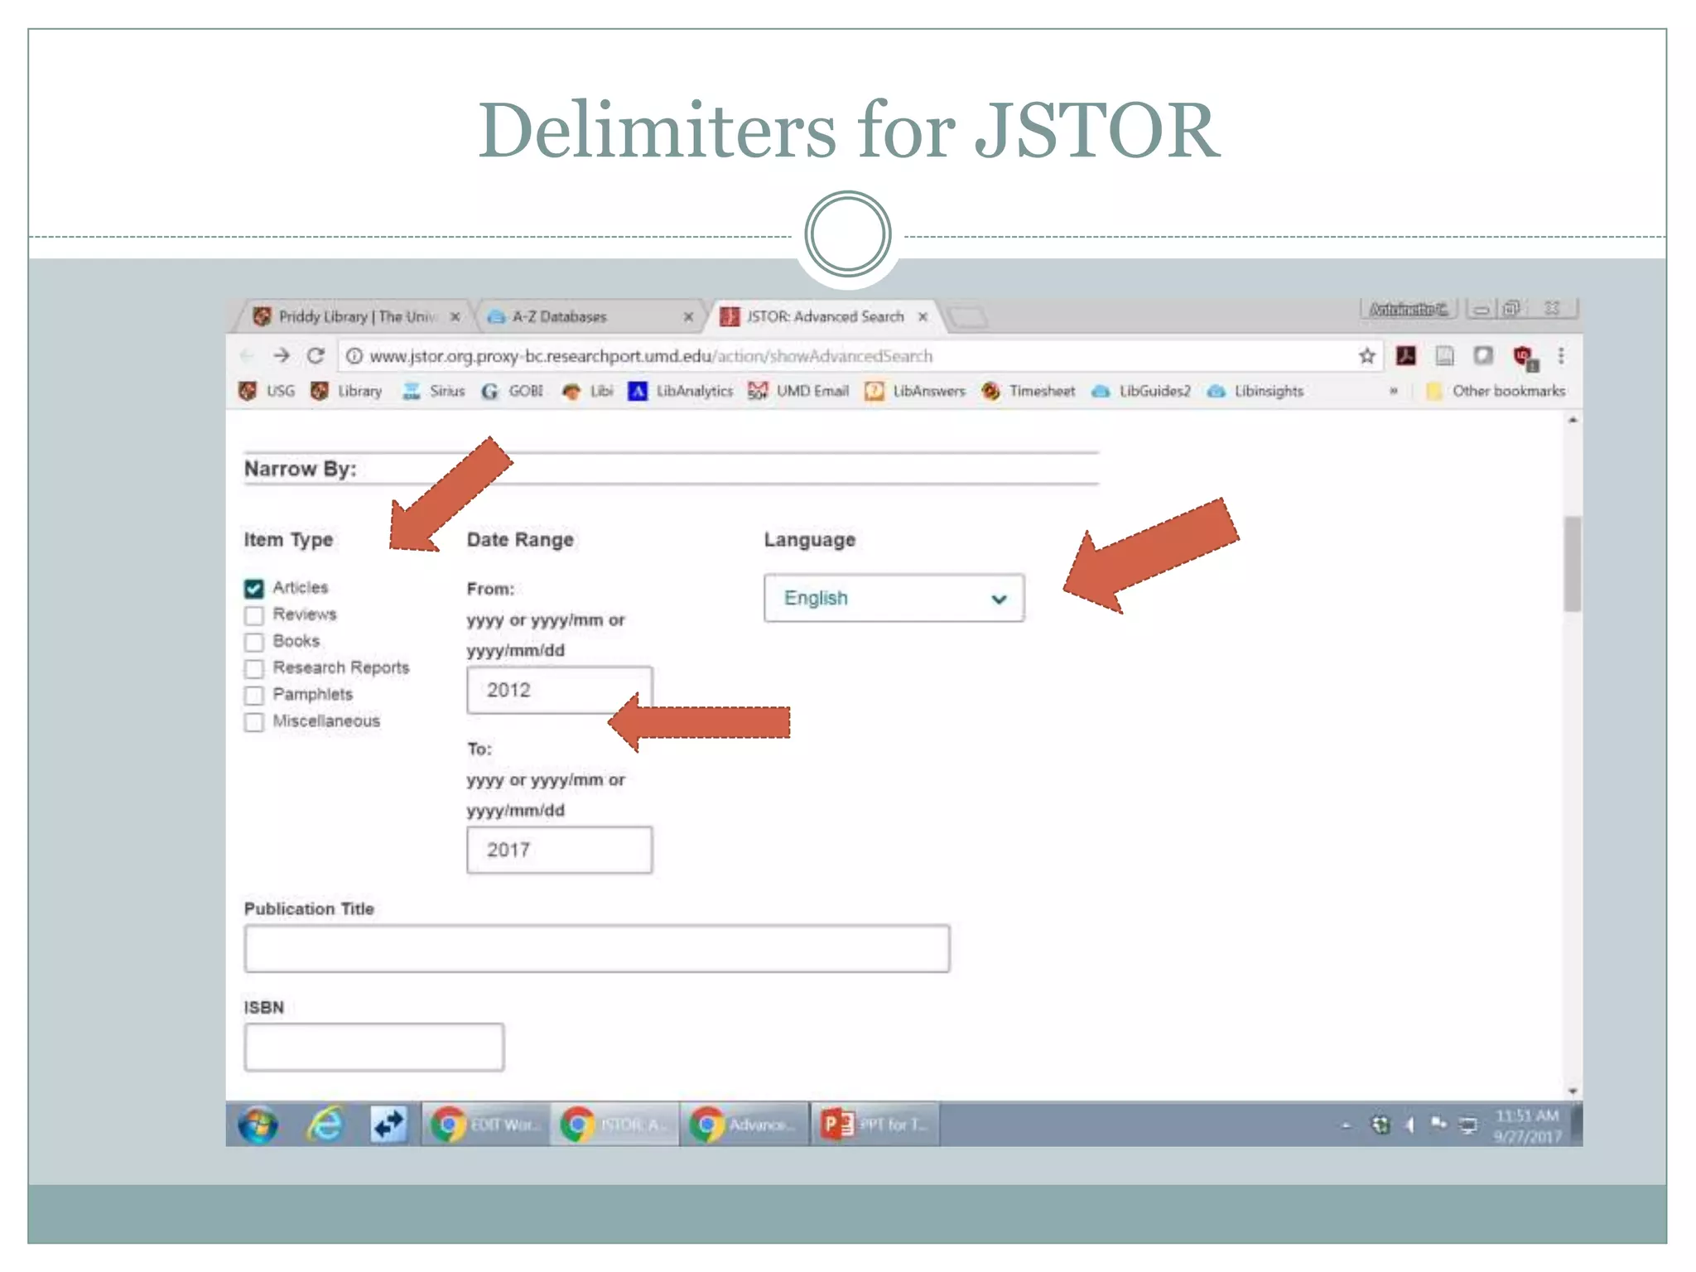1696x1272 pixels.
Task: Close the A-Z Databases tab
Action: pyautogui.click(x=688, y=316)
